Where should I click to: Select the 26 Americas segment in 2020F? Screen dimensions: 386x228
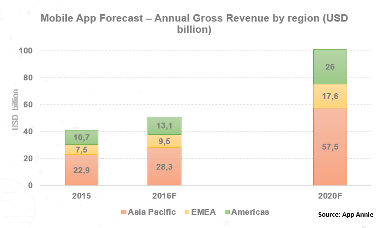pyautogui.click(x=330, y=67)
